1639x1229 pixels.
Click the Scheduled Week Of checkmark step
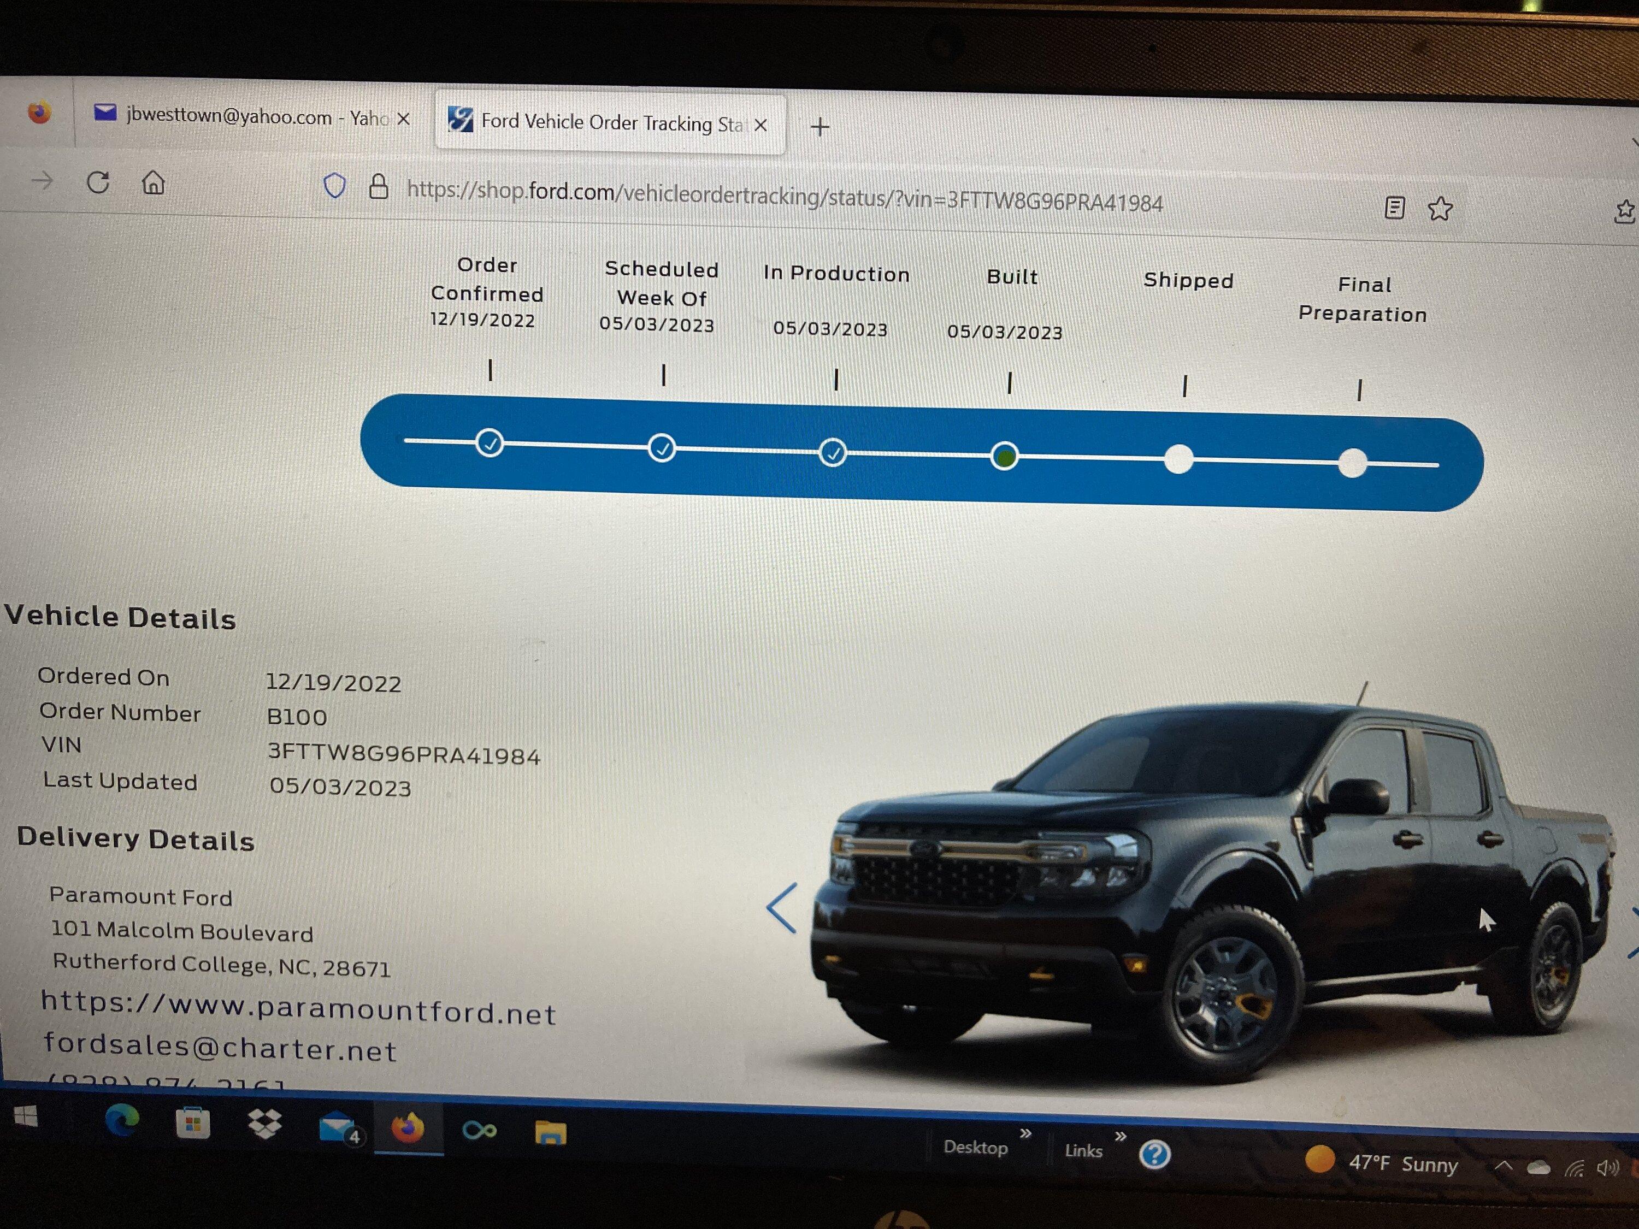662,447
